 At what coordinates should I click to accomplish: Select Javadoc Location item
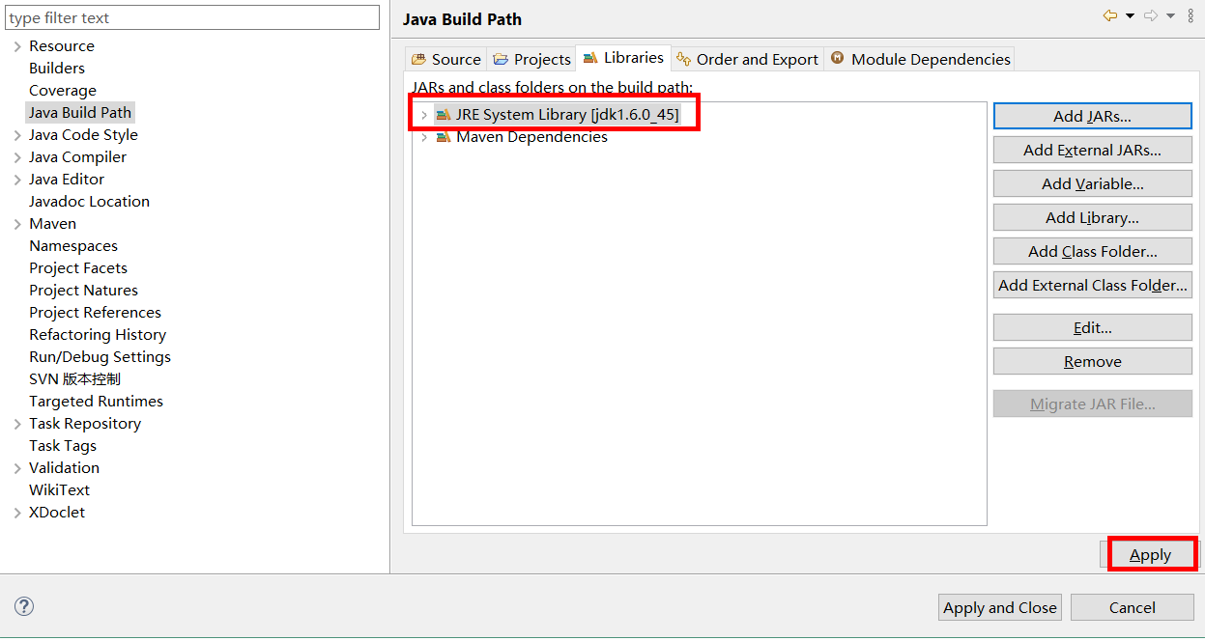[89, 202]
